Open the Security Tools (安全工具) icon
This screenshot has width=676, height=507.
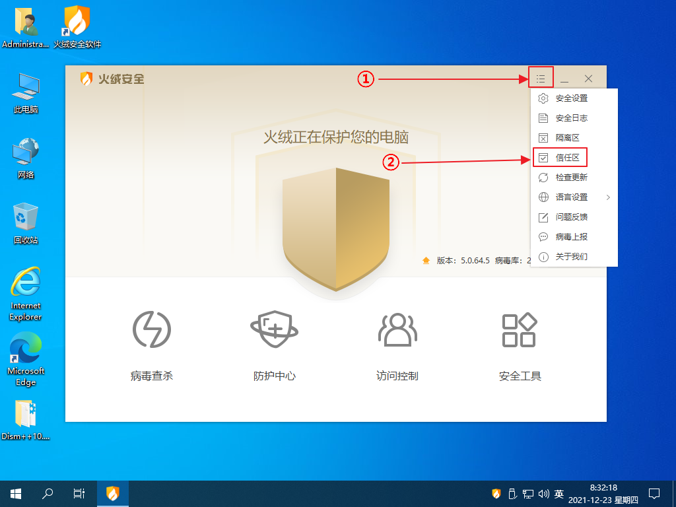[x=520, y=329]
